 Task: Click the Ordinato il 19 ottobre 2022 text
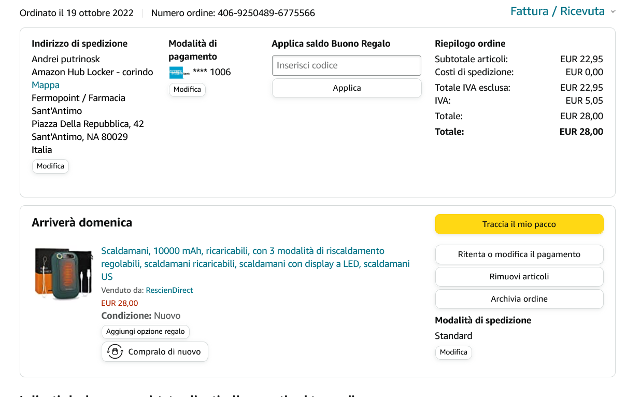click(x=77, y=13)
